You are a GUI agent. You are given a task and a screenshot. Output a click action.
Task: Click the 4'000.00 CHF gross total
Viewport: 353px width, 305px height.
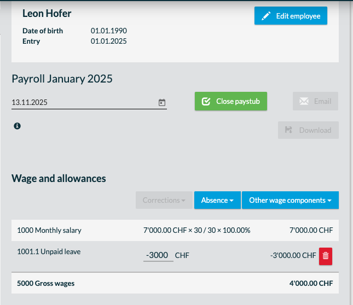(311, 284)
